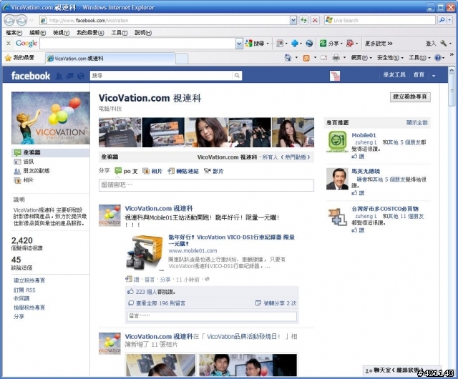This screenshot has height=379, width=458.
Task: Click the Read Mail envelope icon
Action: [323, 58]
